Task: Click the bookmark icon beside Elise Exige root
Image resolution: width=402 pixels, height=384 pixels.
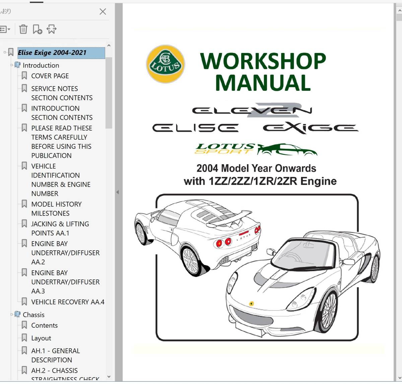Action: pyautogui.click(x=11, y=52)
